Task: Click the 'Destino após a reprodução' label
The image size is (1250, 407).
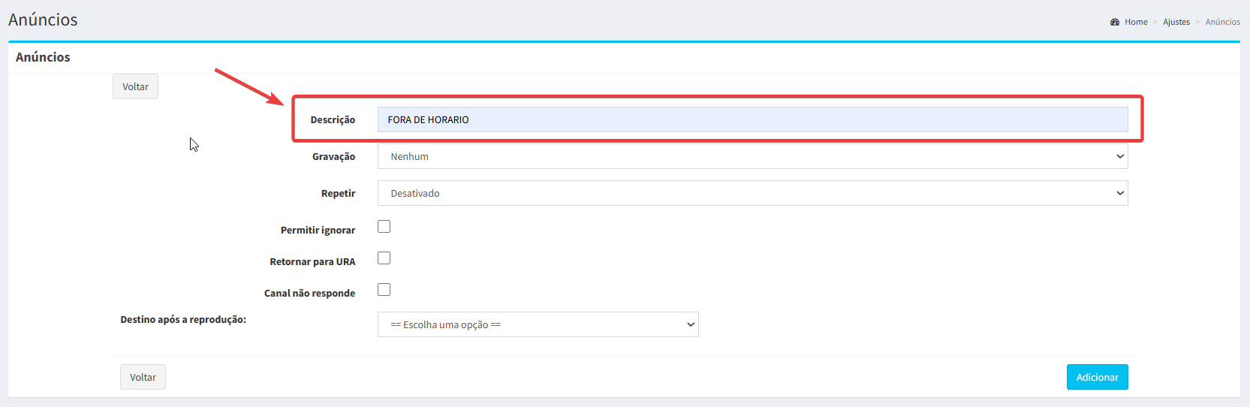Action: tap(183, 320)
